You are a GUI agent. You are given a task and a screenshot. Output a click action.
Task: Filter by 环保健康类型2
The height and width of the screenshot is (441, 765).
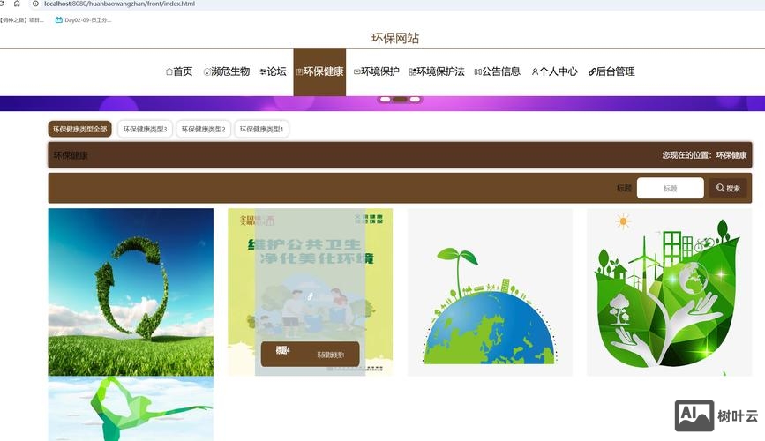204,130
